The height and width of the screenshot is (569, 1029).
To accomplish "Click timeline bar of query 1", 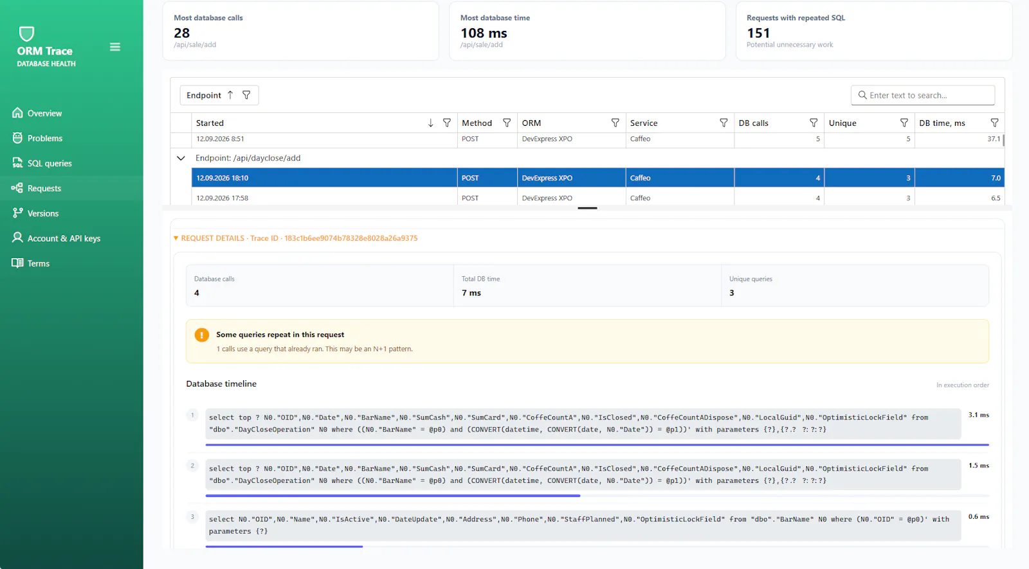I will (597, 444).
